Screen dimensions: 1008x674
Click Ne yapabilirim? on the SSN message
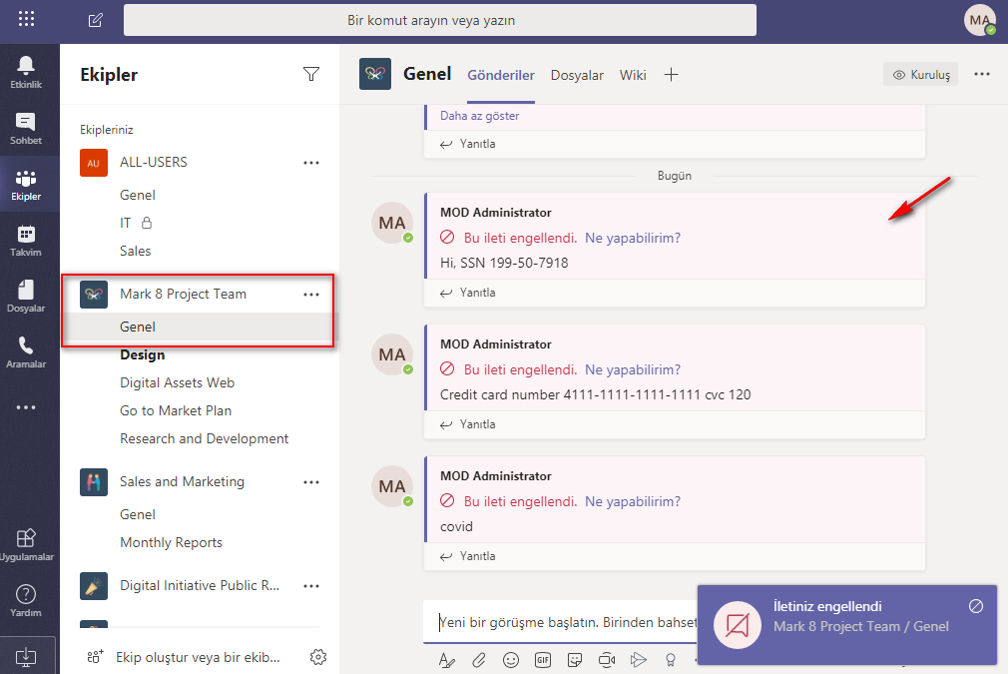point(633,238)
